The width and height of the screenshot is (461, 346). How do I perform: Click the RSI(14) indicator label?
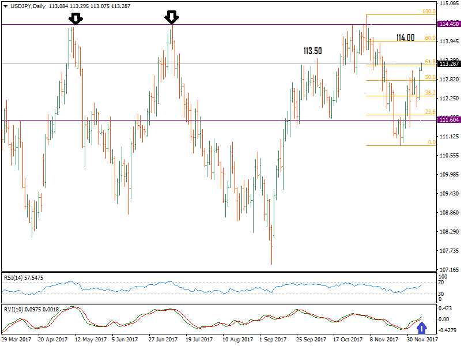[x=14, y=277]
